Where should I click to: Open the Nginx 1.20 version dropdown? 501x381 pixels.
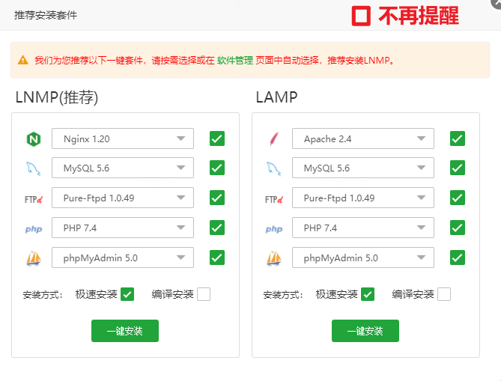123,138
